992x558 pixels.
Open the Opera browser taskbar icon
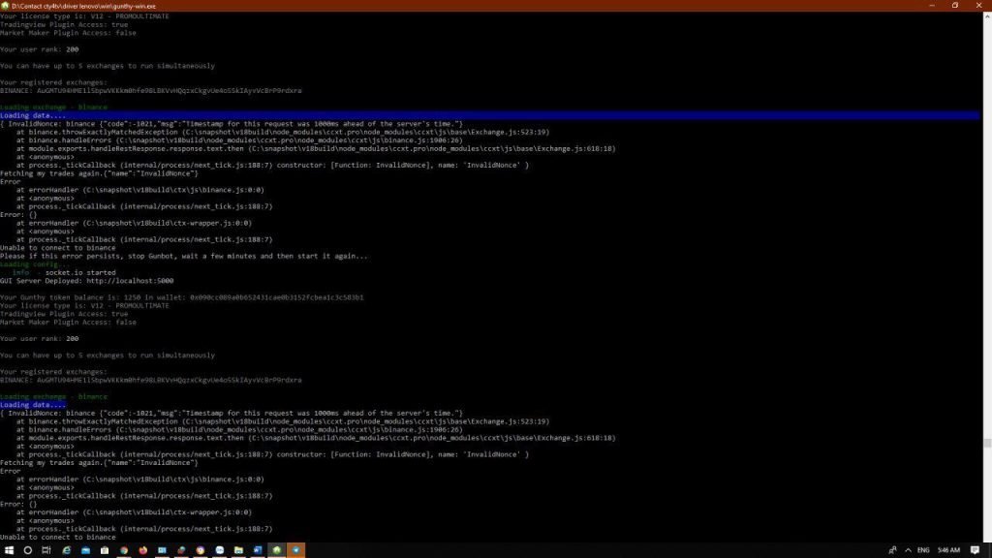point(201,550)
